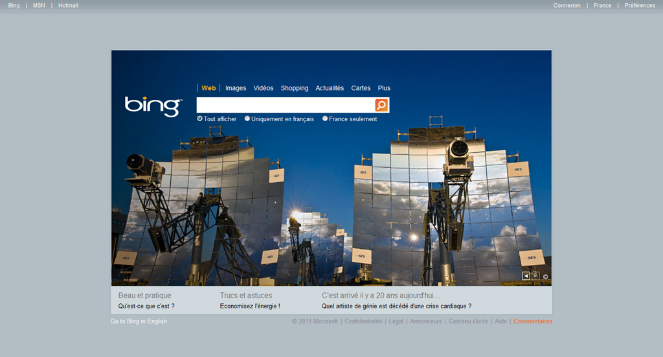Open Contenu illicite footer link

[468, 321]
